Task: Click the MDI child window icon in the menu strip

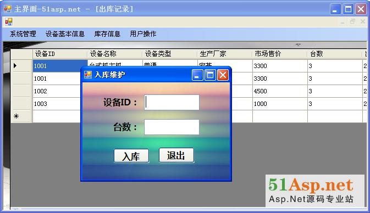Action: point(9,21)
